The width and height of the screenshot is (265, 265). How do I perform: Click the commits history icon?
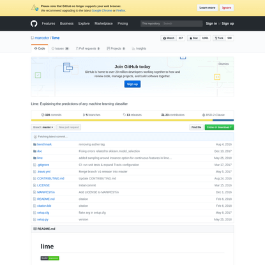(x=43, y=115)
